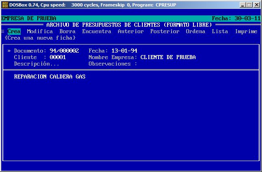This screenshot has height=172, width=262.
Task: Click the DOSBox icon in title bar
Action: [x=5, y=5]
